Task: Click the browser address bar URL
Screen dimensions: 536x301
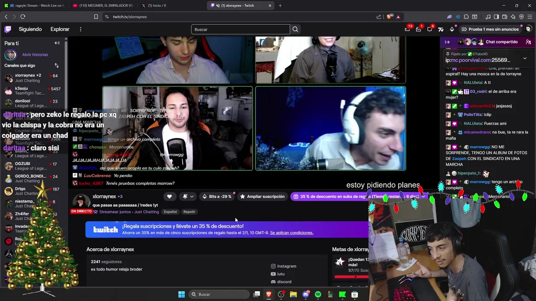Action: click(x=130, y=17)
